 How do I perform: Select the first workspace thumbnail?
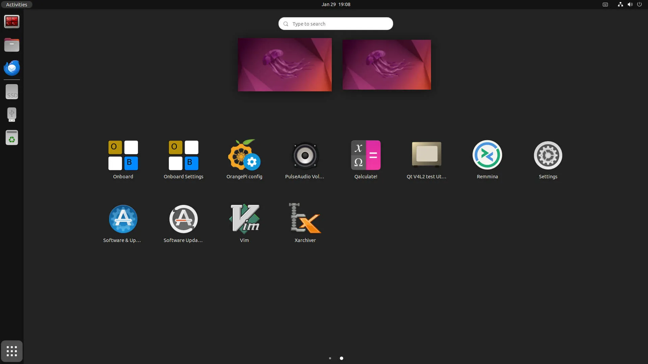click(285, 65)
